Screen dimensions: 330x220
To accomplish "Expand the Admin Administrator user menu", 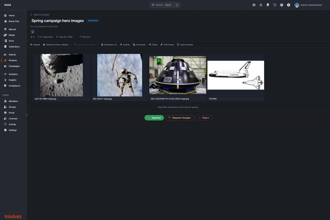I will pos(310,5).
